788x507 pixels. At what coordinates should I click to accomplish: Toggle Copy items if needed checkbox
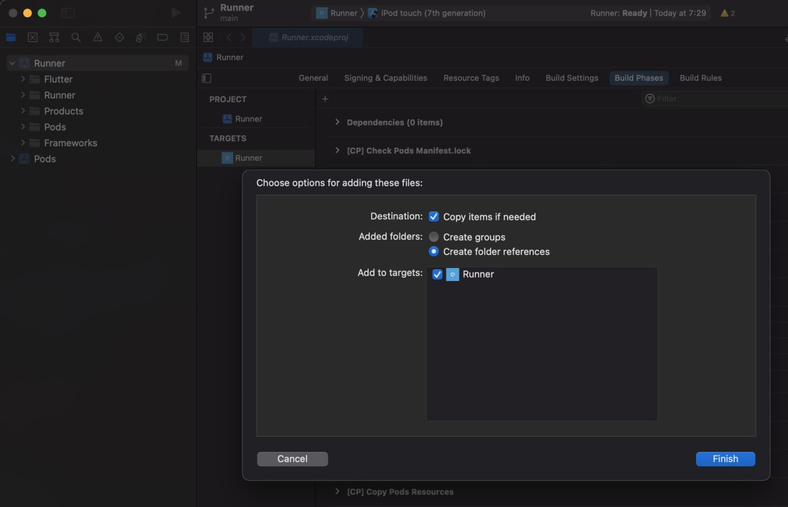coord(433,217)
